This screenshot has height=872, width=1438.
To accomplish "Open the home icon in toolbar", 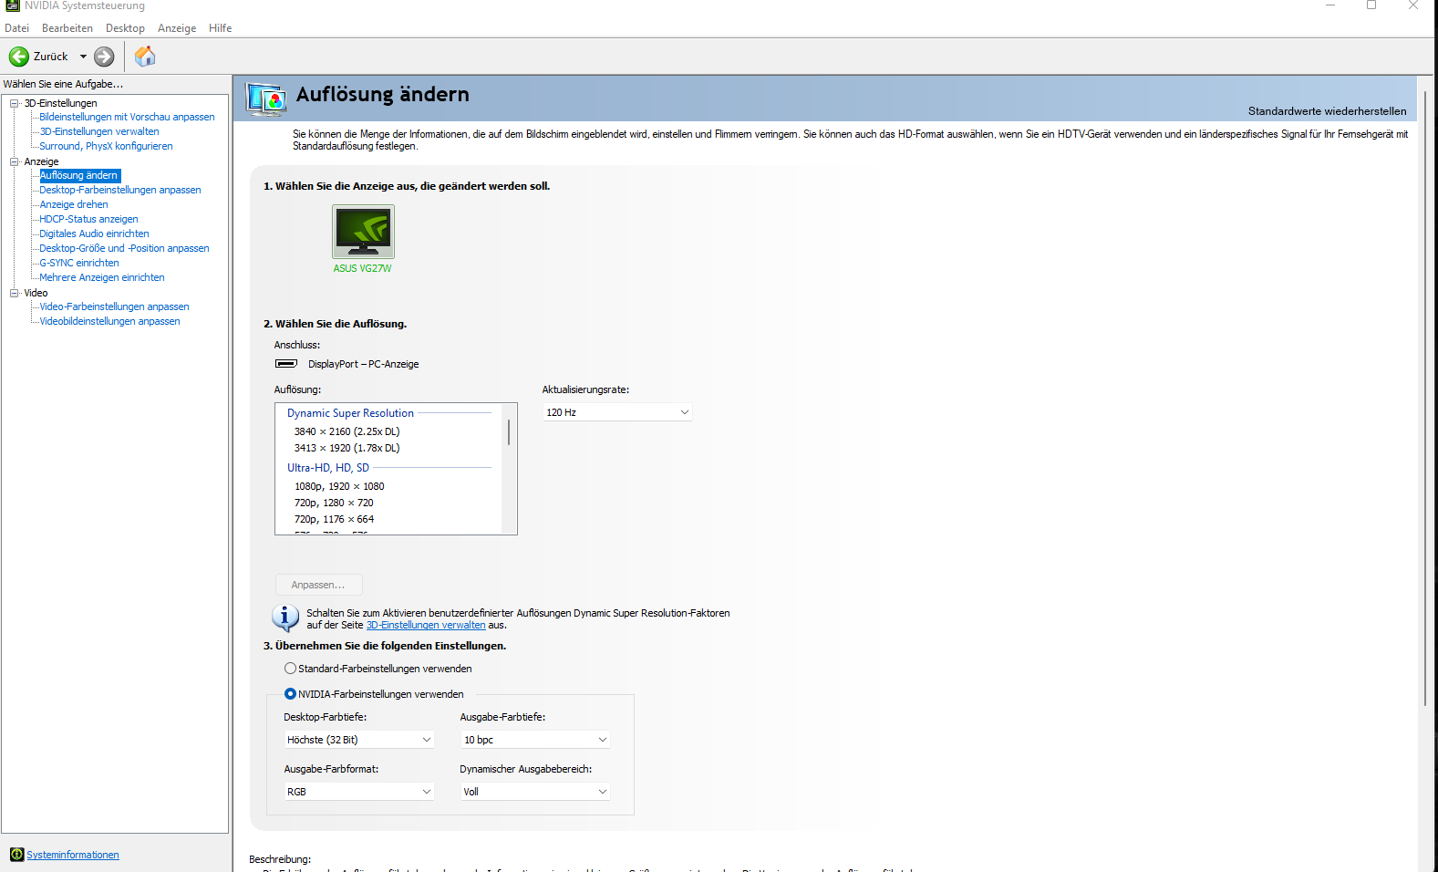I will tap(145, 57).
